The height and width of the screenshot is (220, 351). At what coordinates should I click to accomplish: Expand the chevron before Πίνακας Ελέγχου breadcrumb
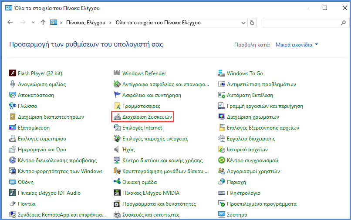tap(61, 23)
